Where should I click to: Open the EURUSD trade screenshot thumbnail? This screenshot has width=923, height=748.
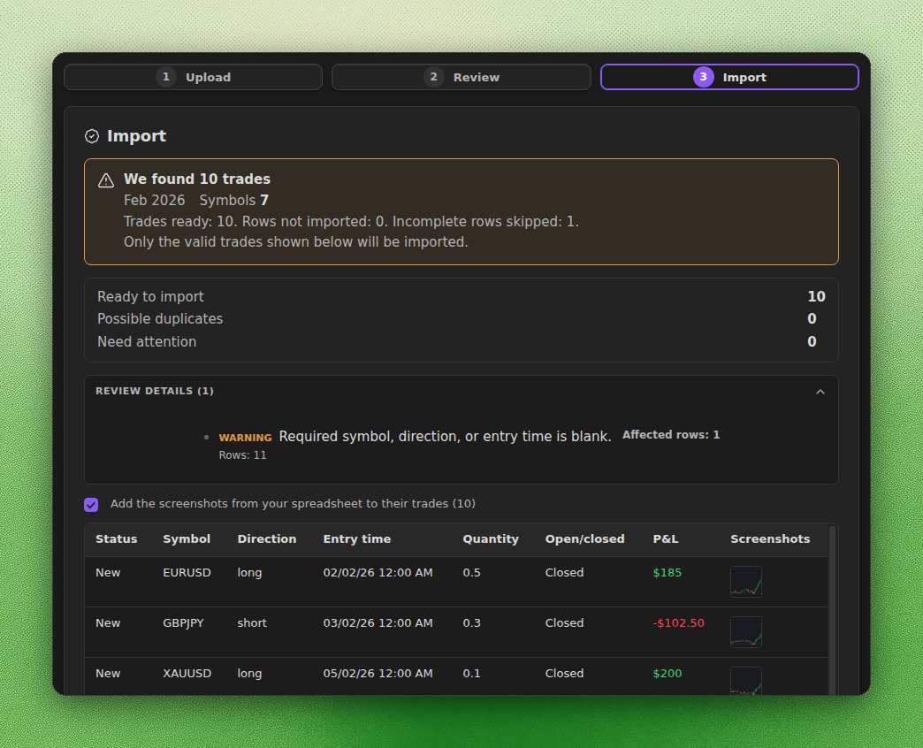tap(746, 582)
